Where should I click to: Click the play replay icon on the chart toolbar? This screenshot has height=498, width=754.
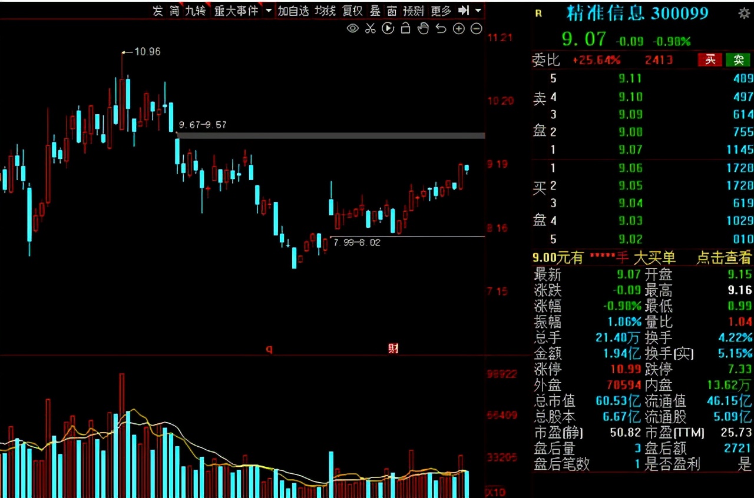(x=388, y=28)
